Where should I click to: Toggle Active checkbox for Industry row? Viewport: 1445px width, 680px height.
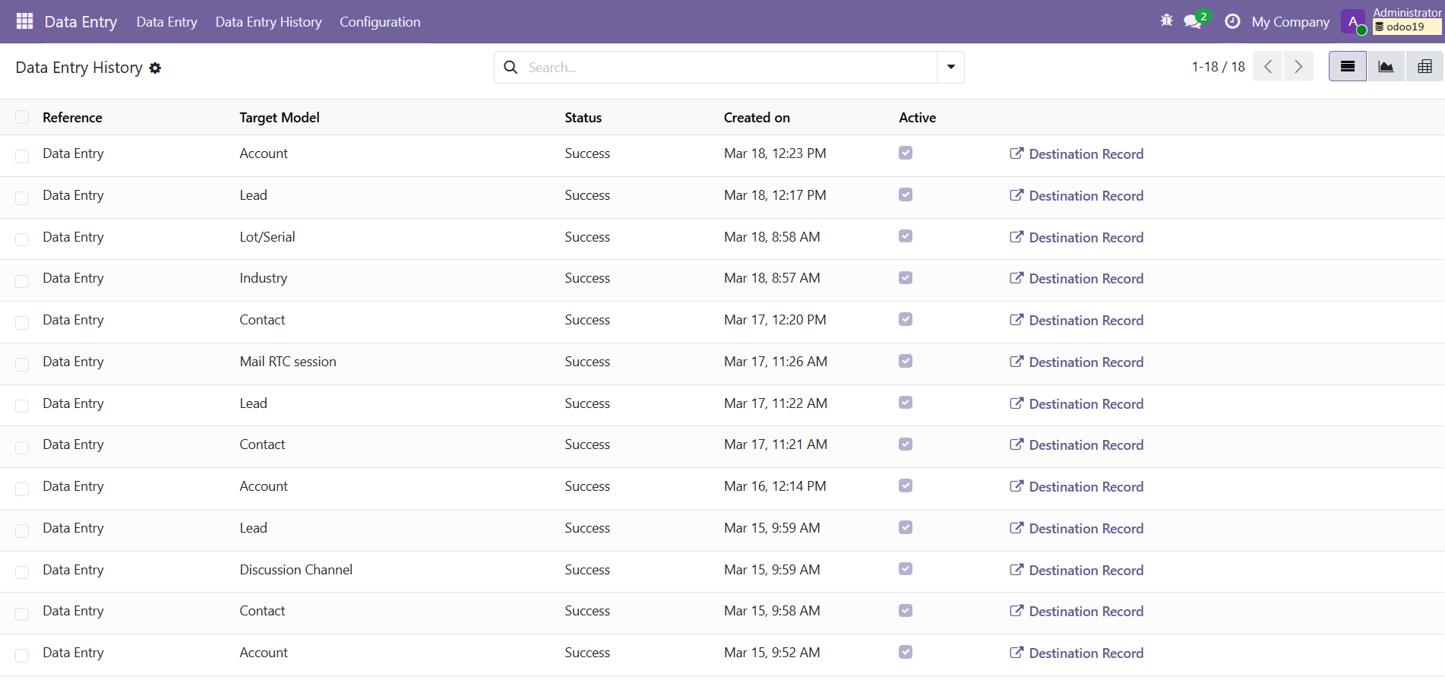[x=905, y=278]
